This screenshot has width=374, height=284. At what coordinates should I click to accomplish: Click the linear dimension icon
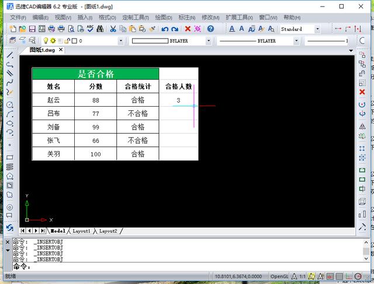point(338,29)
